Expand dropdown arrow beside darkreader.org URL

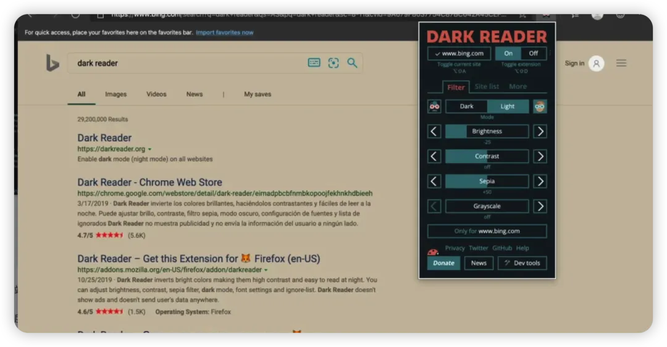pos(149,149)
